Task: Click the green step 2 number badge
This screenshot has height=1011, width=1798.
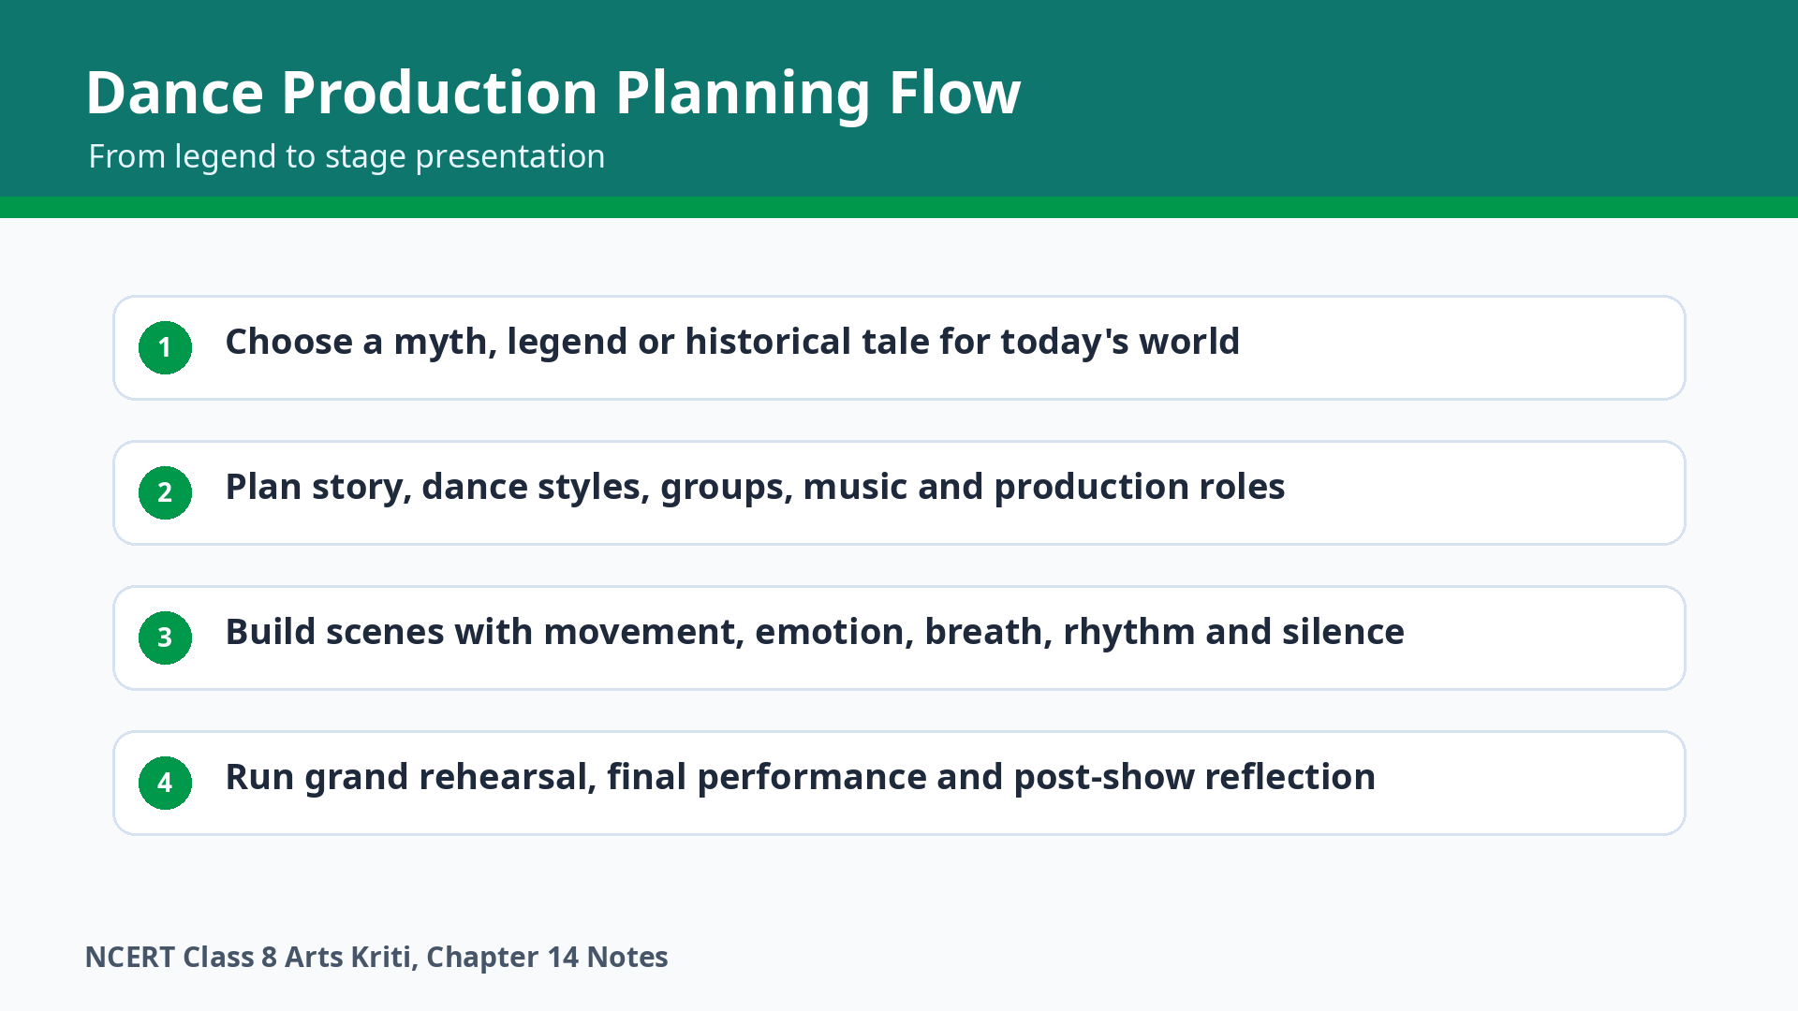Action: point(165,492)
